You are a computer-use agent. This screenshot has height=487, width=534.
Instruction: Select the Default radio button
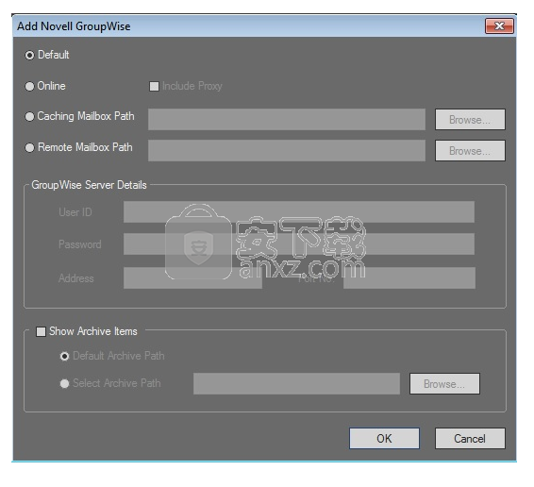pyautogui.click(x=29, y=55)
